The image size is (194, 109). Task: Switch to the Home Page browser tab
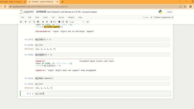point(11,2)
